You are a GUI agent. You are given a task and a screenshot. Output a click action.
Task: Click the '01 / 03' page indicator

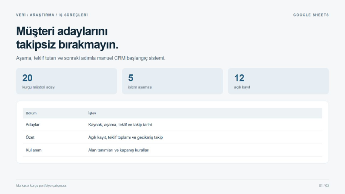[x=324, y=186]
